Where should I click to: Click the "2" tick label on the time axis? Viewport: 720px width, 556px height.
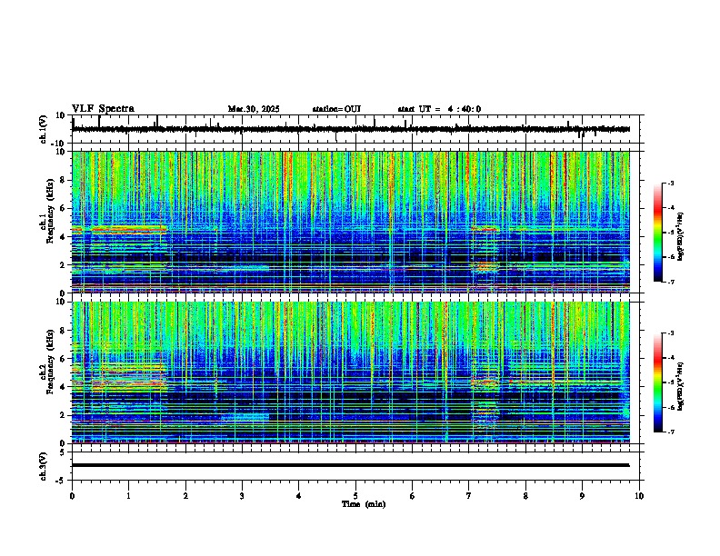coord(185,496)
